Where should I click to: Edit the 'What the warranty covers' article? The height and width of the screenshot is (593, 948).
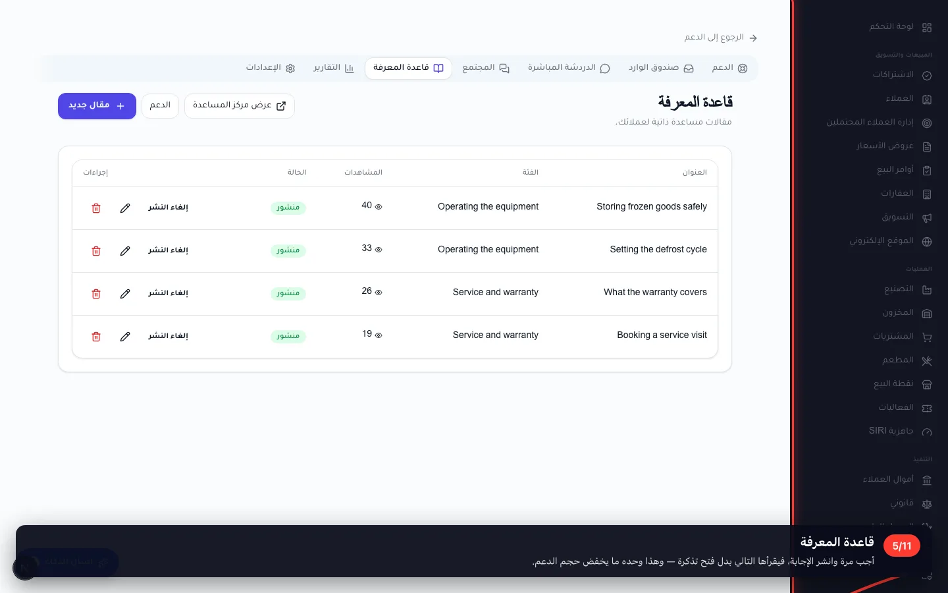pyautogui.click(x=125, y=294)
